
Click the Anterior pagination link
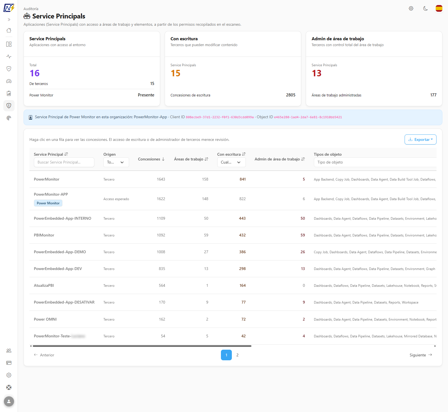[44, 355]
